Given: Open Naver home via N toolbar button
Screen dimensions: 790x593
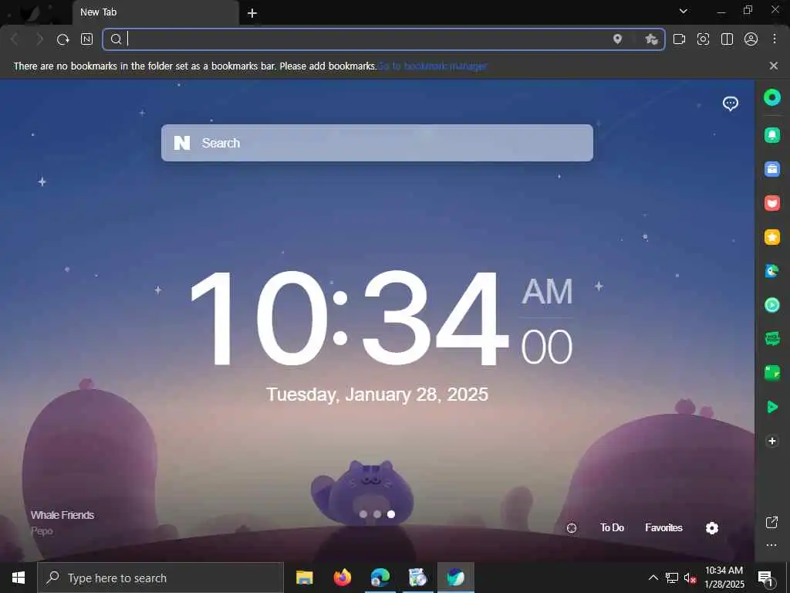Looking at the screenshot, I should (x=86, y=39).
